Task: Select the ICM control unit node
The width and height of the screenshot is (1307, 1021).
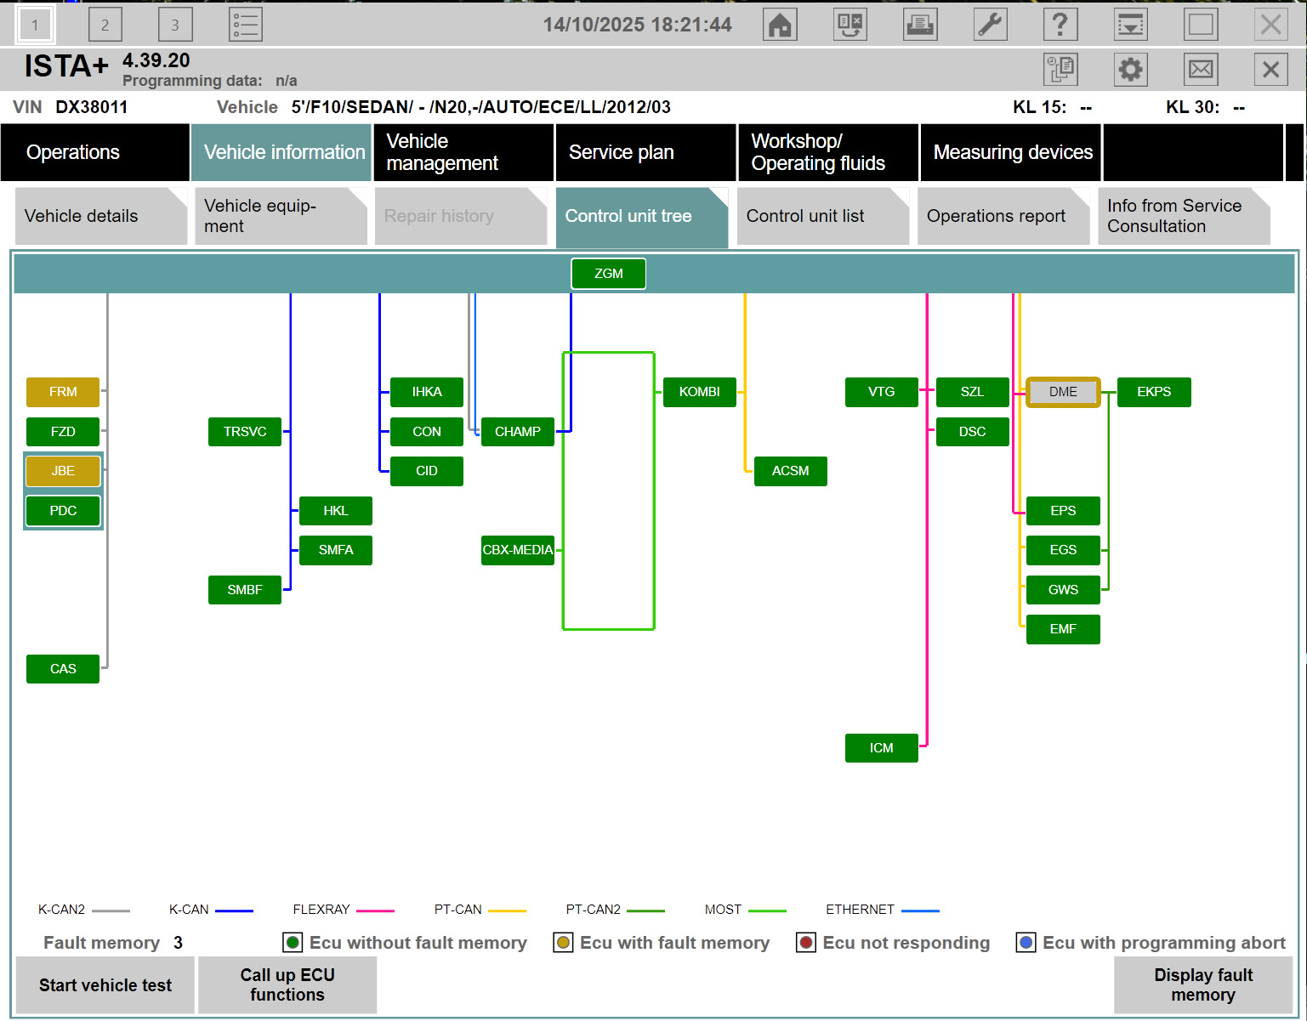Action: tap(882, 748)
